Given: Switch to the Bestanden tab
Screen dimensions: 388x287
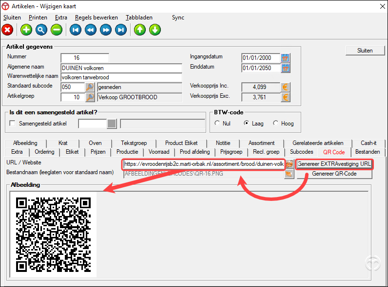Looking at the screenshot, I should 368,152.
